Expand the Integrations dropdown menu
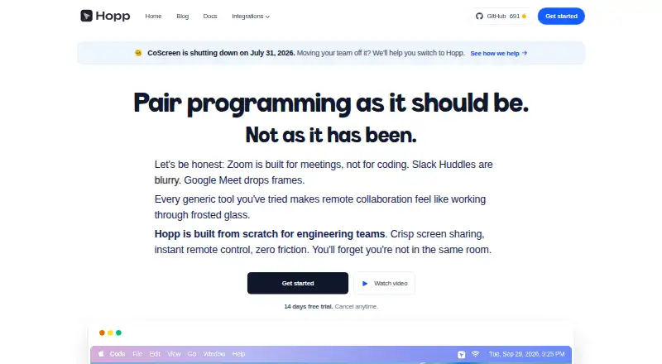Screen dimensions: 662x364 [251, 16]
